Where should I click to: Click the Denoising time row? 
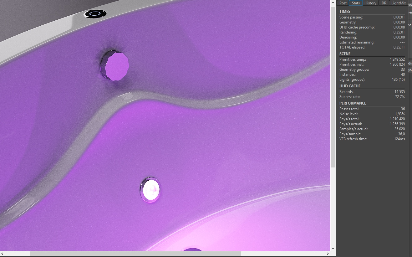pos(372,38)
